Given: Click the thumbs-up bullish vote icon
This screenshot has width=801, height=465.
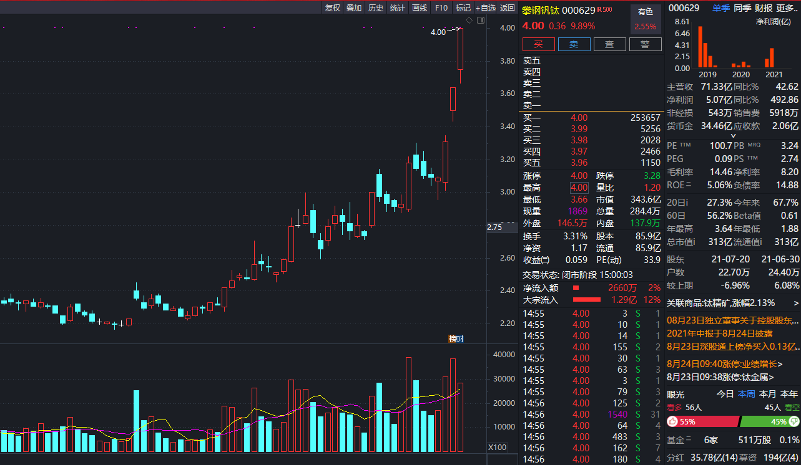Looking at the screenshot, I should coord(673,421).
